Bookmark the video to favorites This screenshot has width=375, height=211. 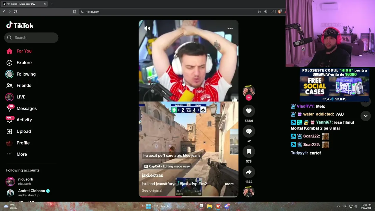point(249,152)
